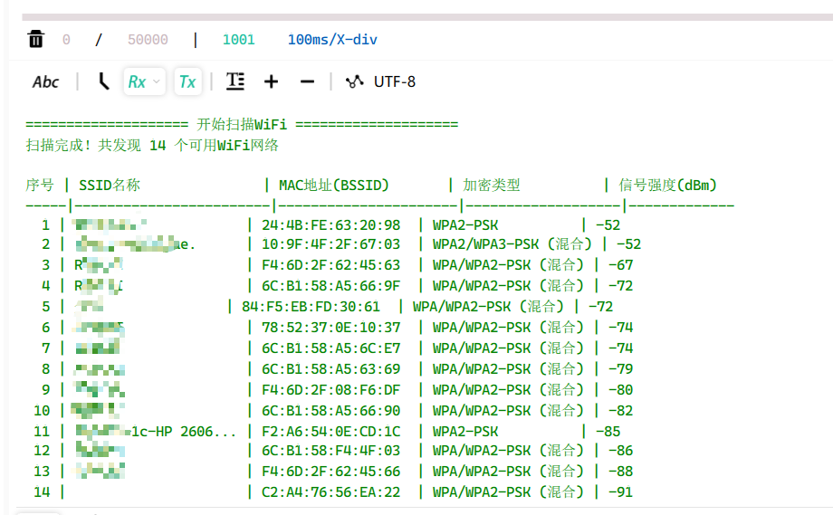Click the 100ms/X-div time scale

332,40
